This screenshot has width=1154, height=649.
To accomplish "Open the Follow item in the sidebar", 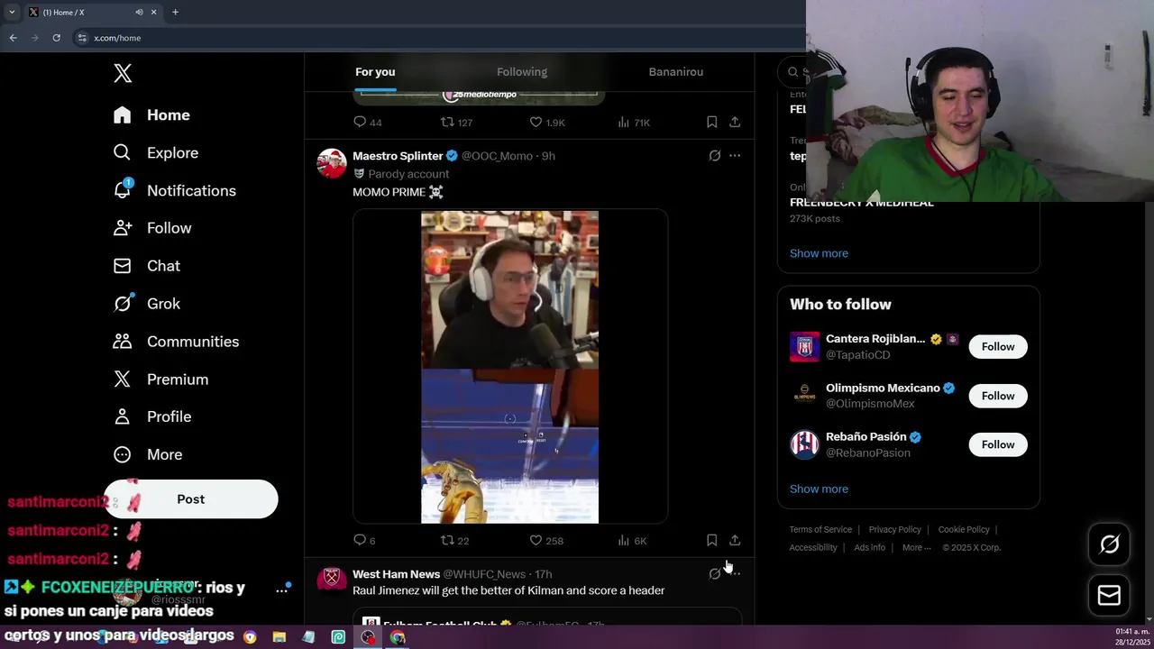I will pyautogui.click(x=151, y=229).
